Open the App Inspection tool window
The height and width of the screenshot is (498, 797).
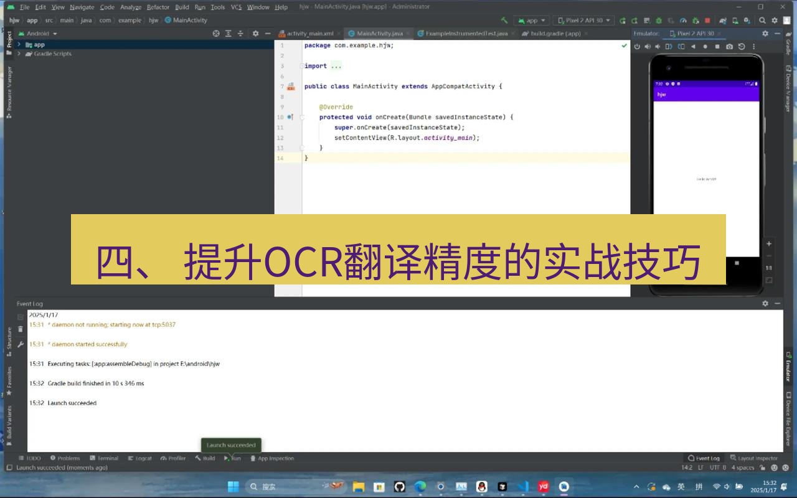click(x=271, y=458)
